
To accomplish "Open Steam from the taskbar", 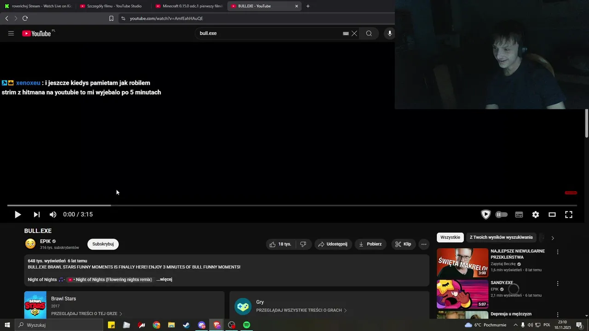I will click(186, 325).
